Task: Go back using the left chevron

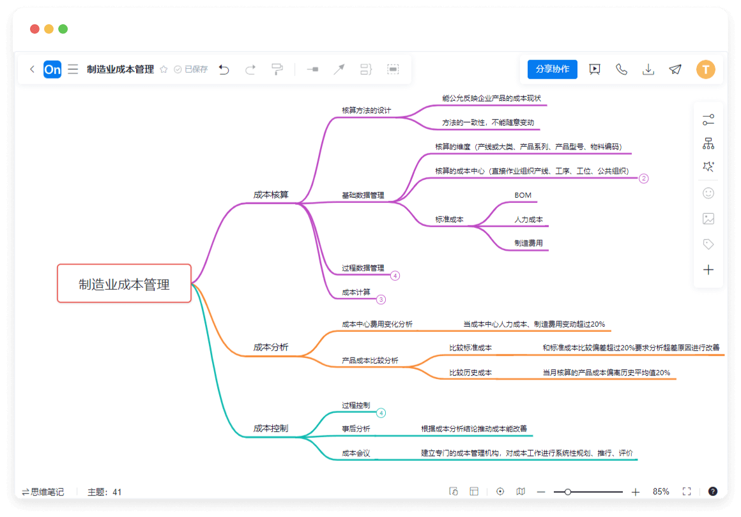Action: pyautogui.click(x=32, y=69)
